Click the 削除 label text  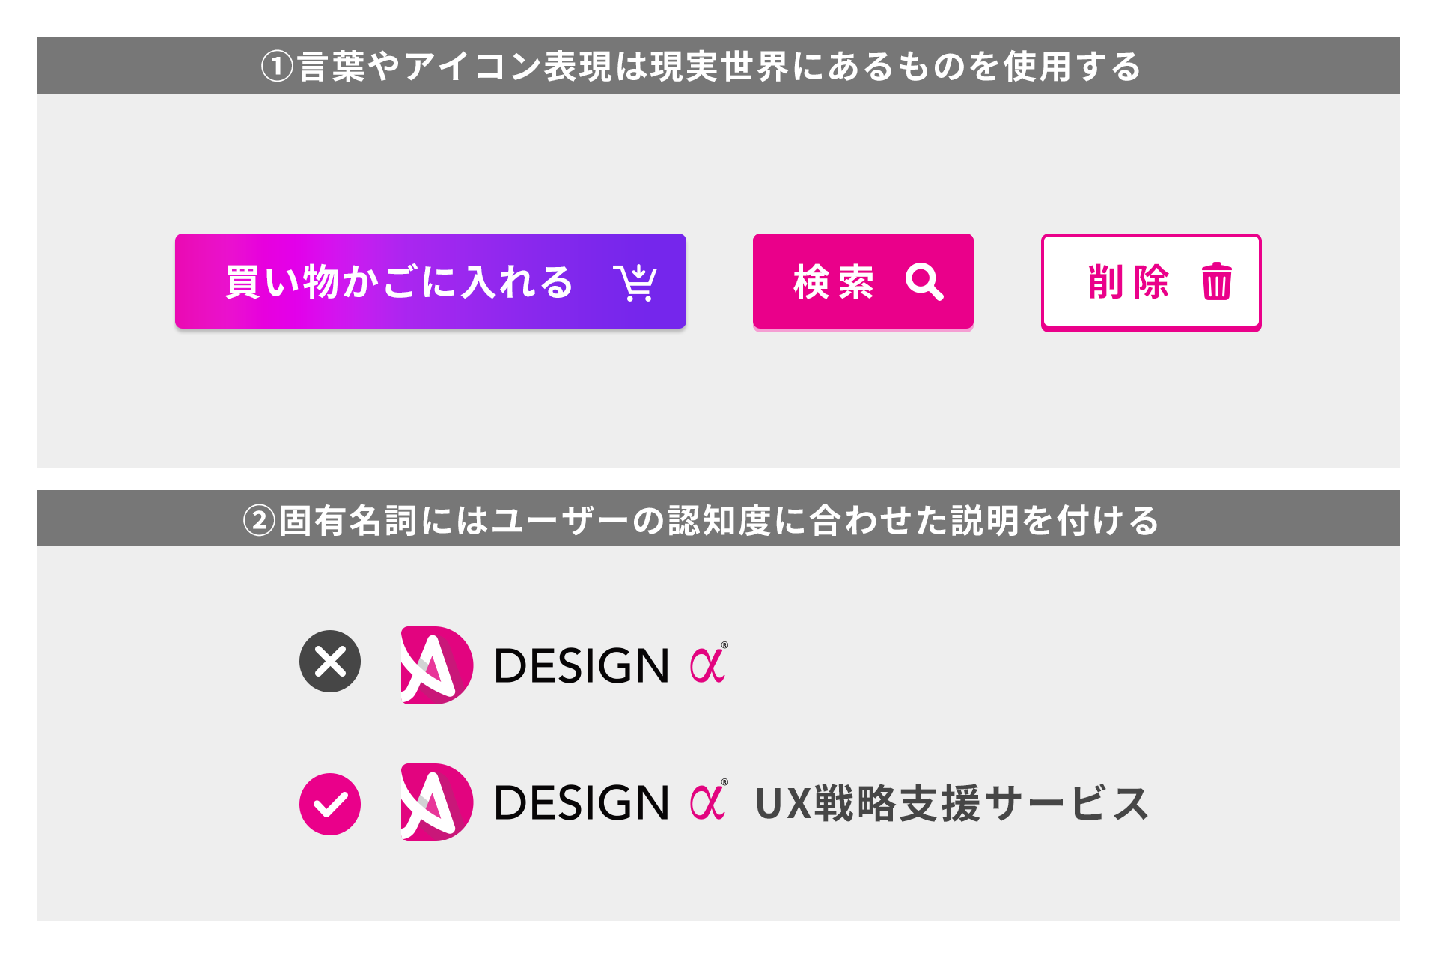(1129, 282)
